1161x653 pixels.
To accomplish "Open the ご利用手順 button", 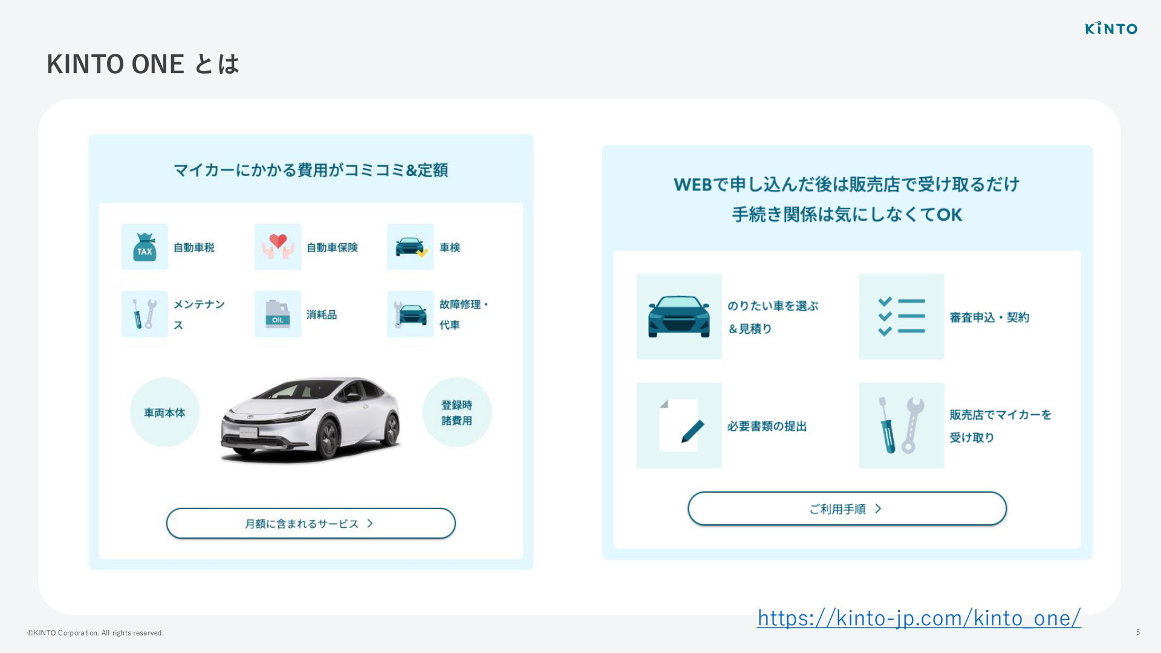I will 847,508.
